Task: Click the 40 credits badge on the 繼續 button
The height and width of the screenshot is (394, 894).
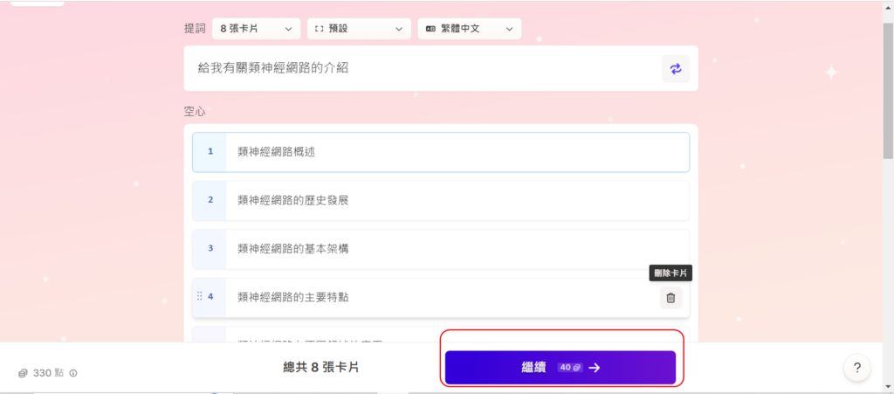Action: 569,368
